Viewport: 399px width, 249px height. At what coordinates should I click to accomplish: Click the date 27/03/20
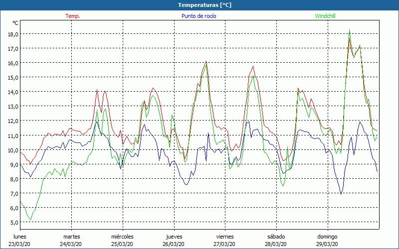(225, 244)
